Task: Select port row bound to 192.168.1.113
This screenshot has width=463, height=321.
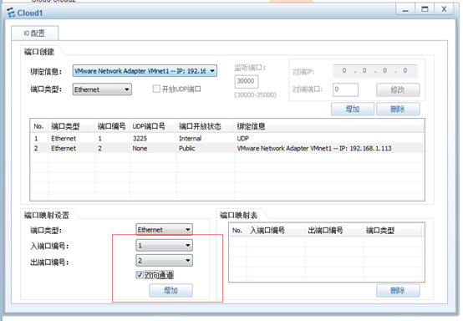Action: point(227,148)
